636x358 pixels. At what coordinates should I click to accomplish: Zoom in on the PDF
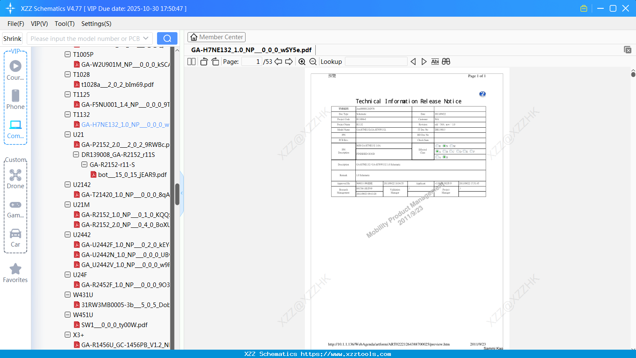pos(302,62)
